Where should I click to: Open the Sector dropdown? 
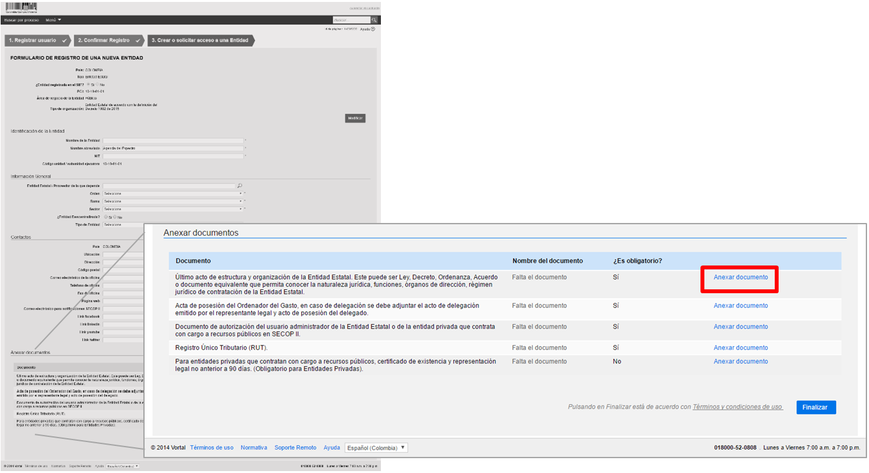coord(173,209)
